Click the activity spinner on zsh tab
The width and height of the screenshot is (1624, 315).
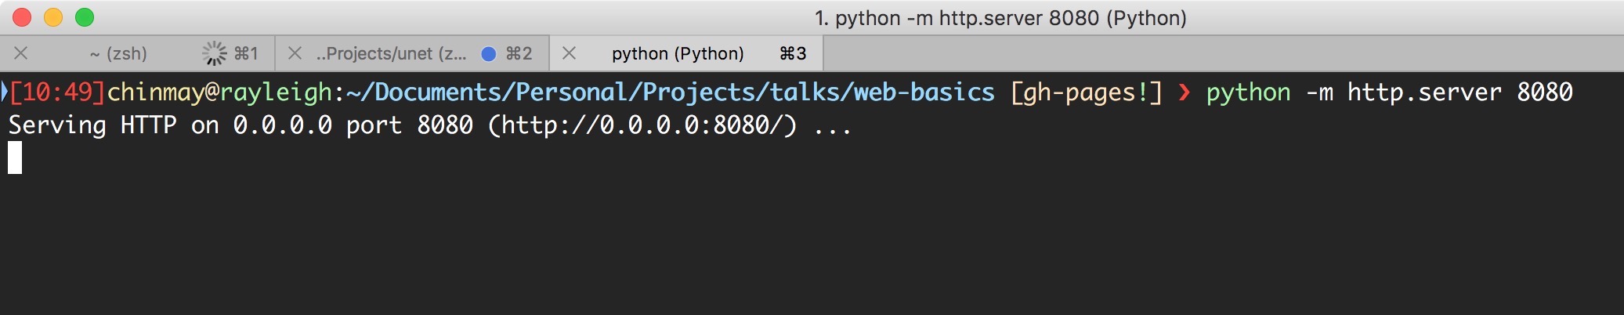214,53
